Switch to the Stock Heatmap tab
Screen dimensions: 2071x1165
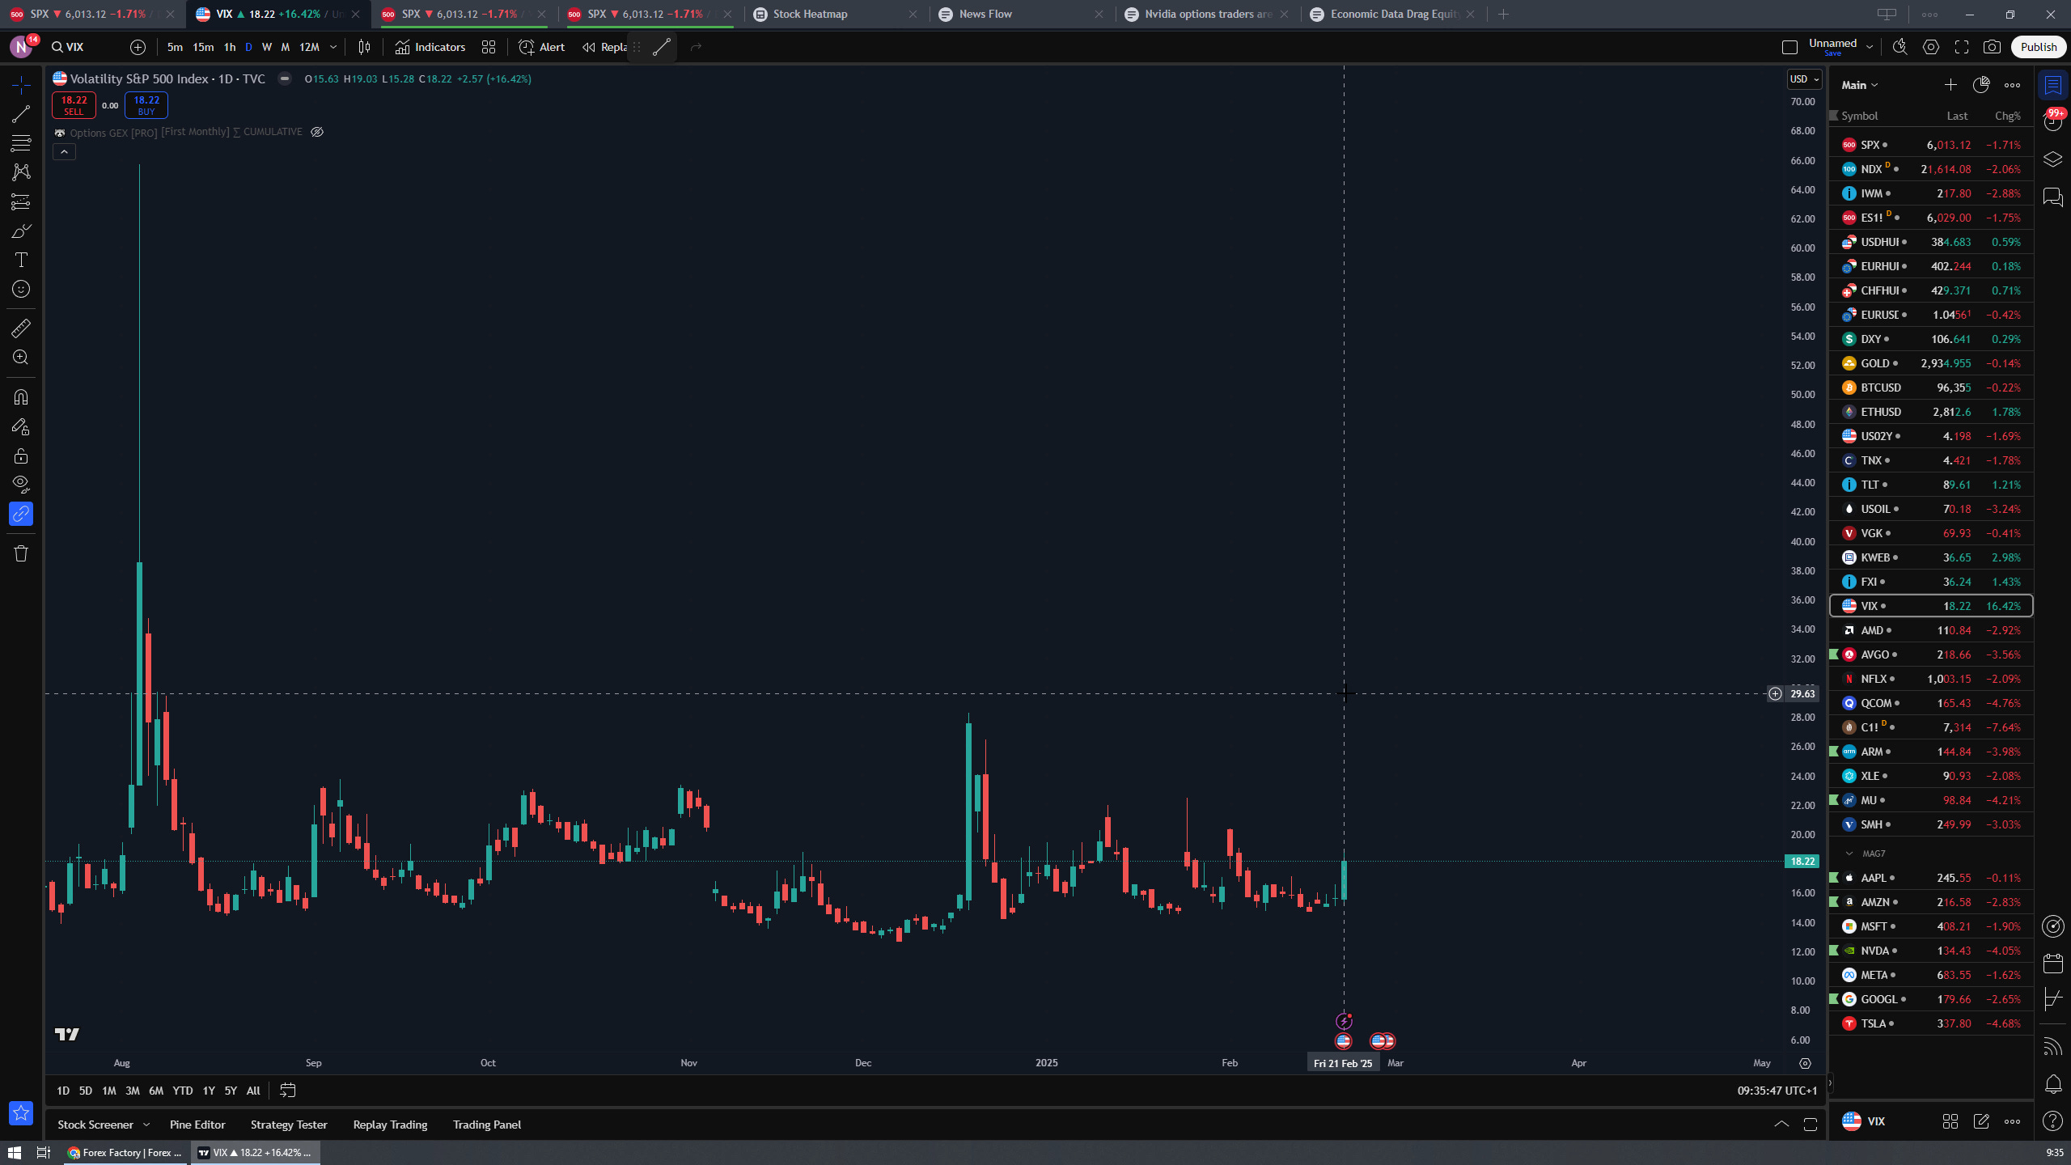(810, 14)
